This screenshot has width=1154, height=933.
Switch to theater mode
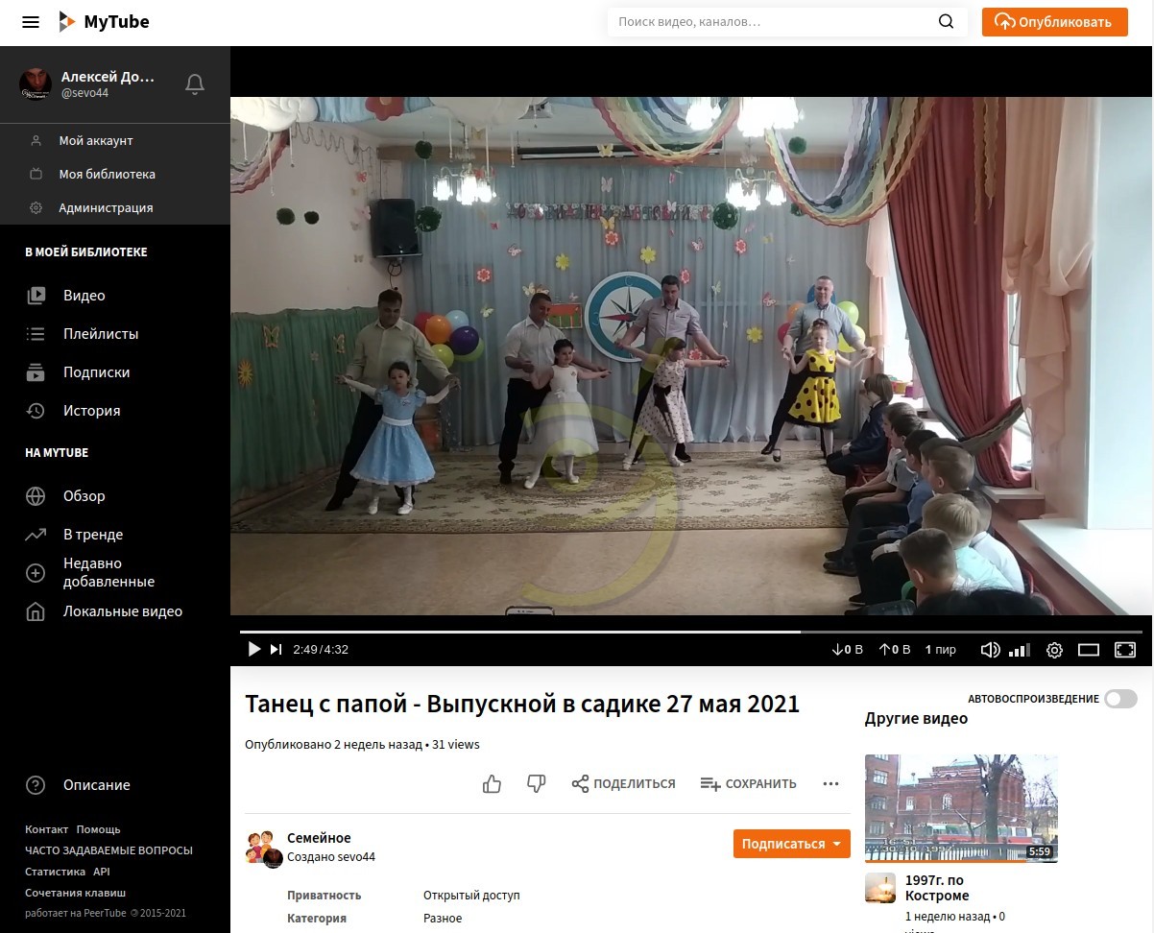[1089, 650]
